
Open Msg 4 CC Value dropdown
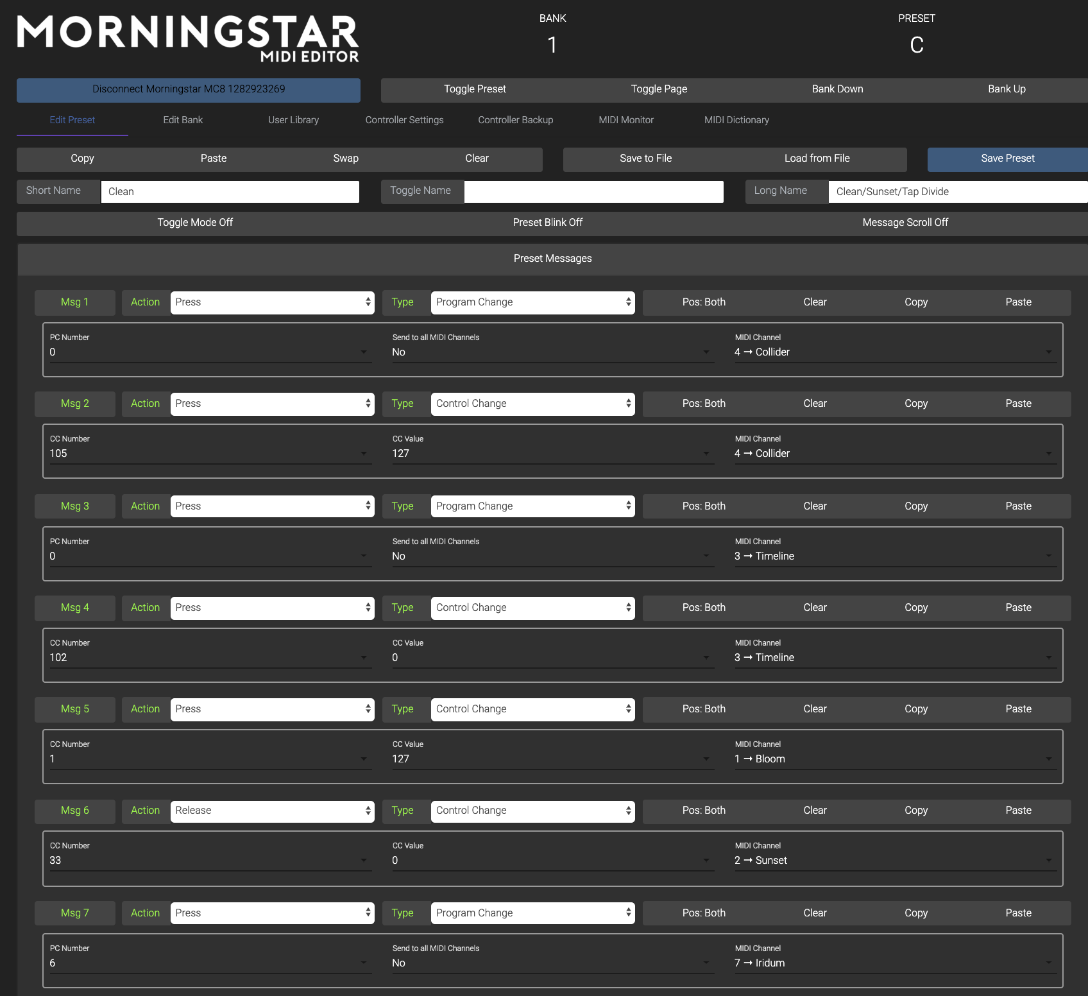click(553, 657)
